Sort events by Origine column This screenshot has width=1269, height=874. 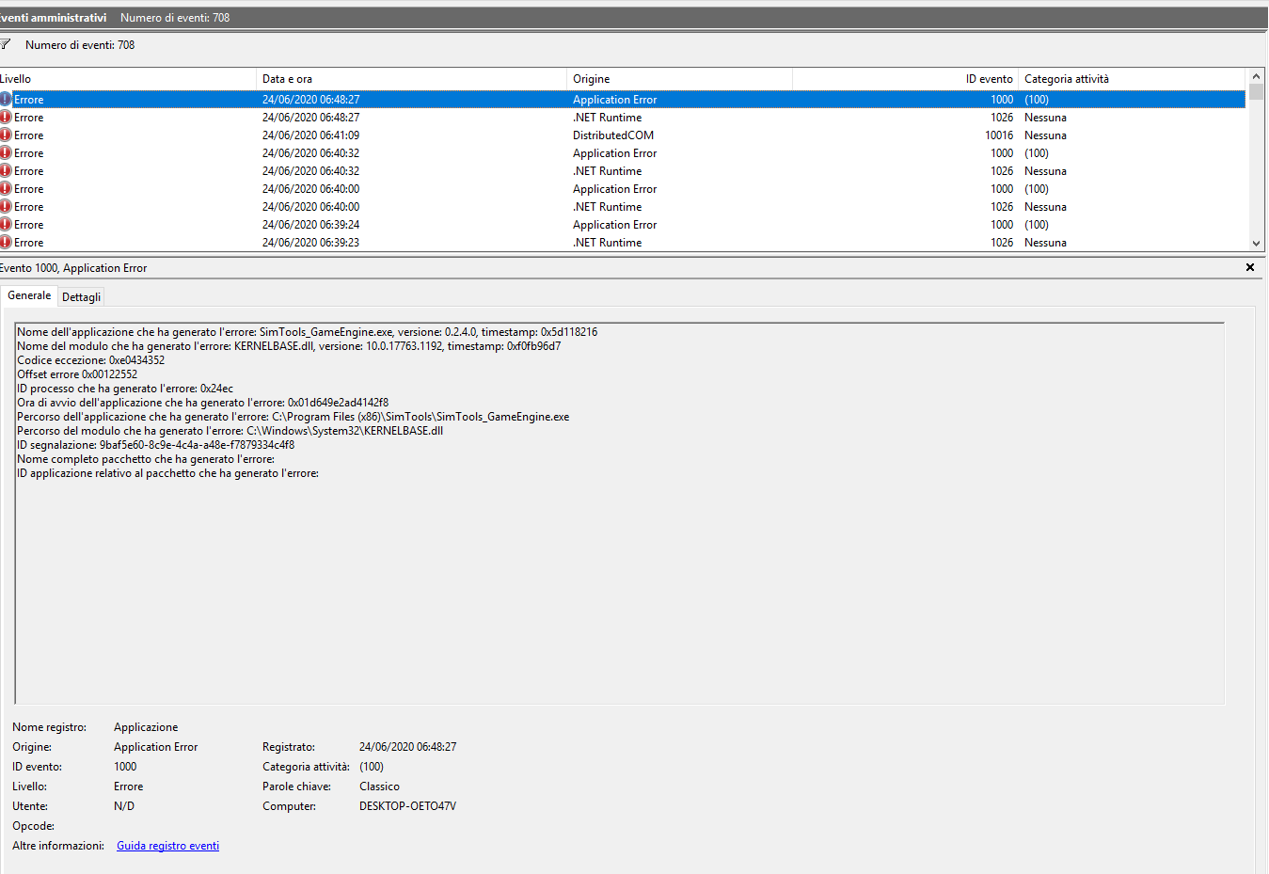pyautogui.click(x=679, y=79)
